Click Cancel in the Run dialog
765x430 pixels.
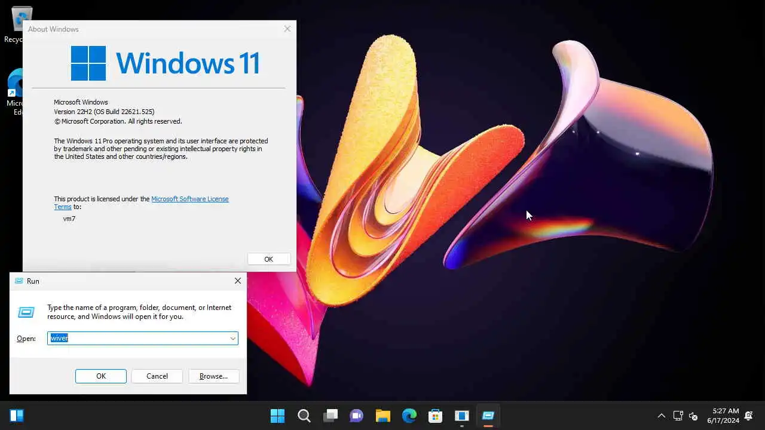point(157,376)
